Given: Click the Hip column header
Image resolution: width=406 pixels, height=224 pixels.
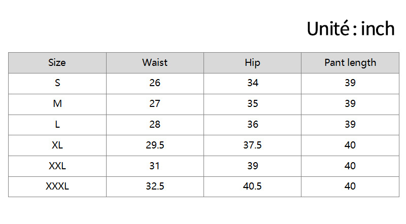Looking at the screenshot, I should (x=252, y=63).
